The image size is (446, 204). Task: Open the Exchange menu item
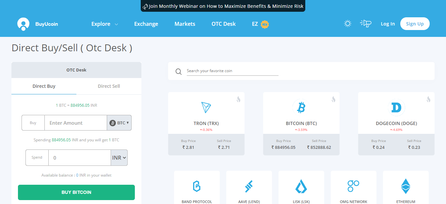146,24
